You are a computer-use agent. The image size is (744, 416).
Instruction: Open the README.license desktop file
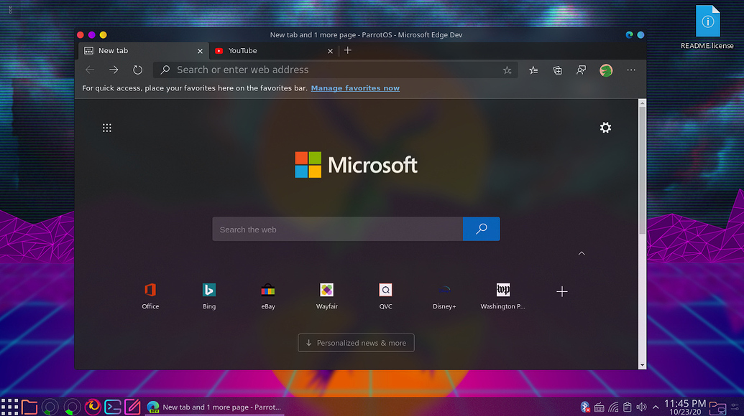(707, 27)
